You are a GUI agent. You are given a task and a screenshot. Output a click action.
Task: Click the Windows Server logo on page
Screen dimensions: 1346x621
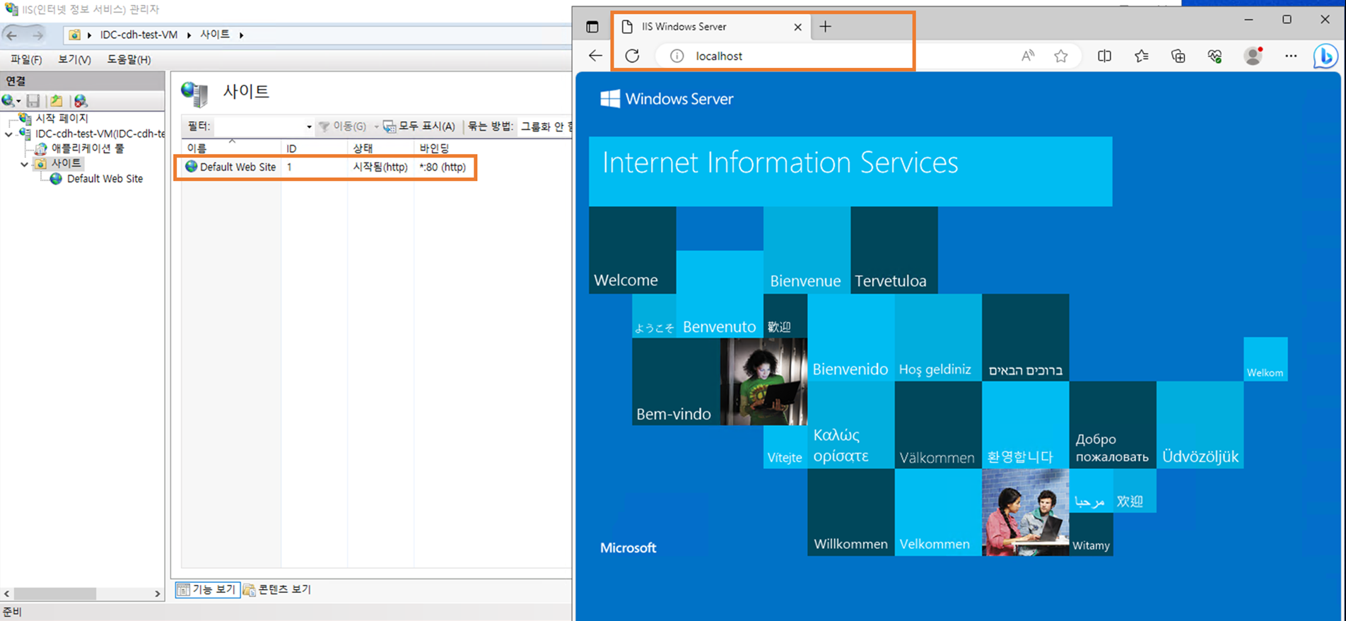point(667,99)
